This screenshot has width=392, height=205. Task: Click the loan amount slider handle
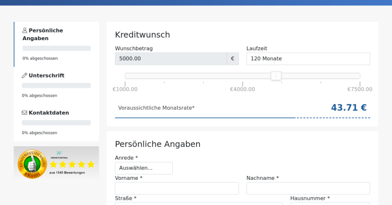[276, 75]
